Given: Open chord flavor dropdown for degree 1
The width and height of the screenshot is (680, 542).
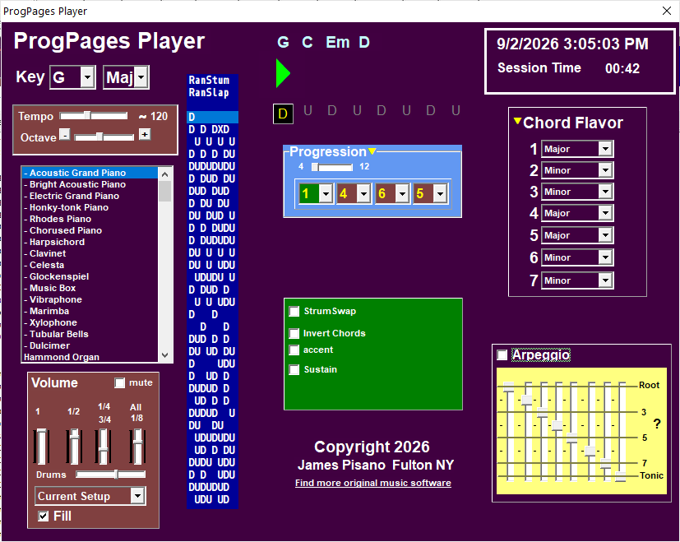Looking at the screenshot, I should (605, 149).
